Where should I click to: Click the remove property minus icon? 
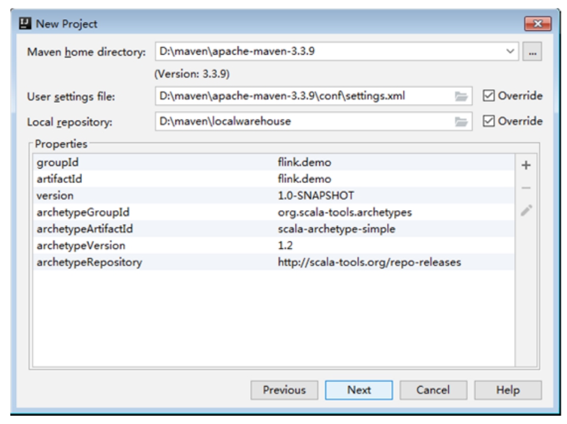tap(526, 188)
